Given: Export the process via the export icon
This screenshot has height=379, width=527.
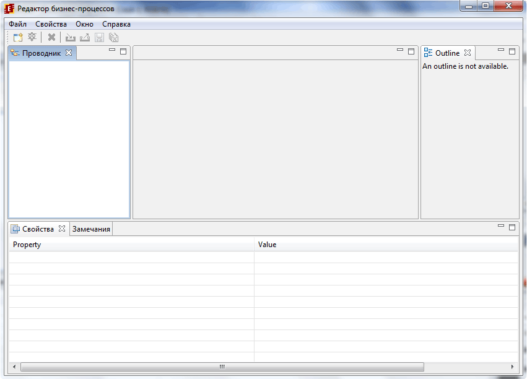Looking at the screenshot, I should click(84, 37).
